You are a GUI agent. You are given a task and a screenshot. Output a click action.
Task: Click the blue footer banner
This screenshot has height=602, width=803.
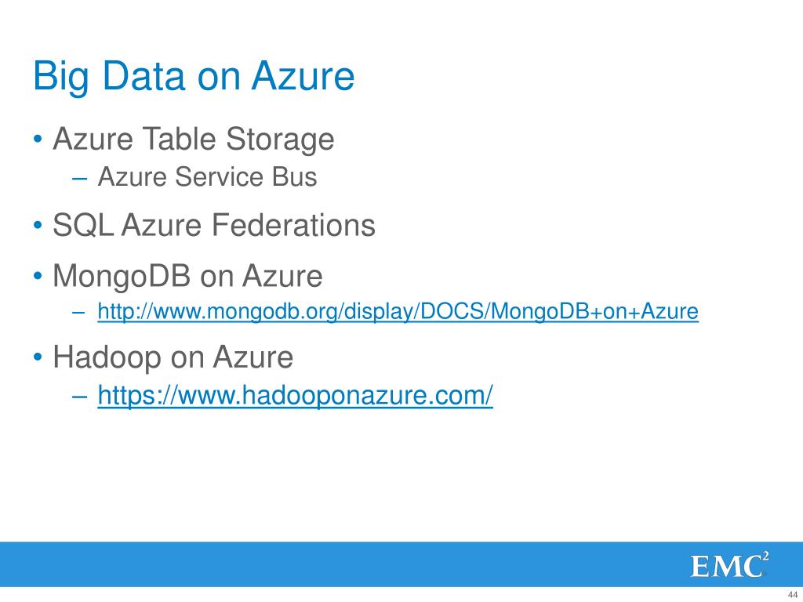pos(401,564)
